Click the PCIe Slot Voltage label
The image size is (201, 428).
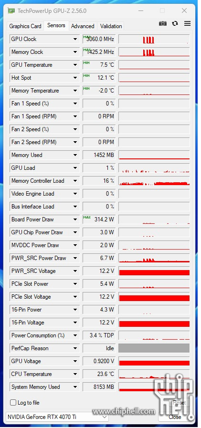click(x=31, y=297)
